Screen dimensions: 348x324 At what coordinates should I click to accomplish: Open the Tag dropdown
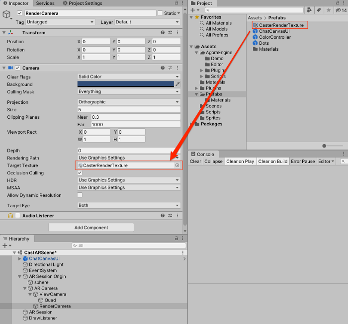(60, 22)
